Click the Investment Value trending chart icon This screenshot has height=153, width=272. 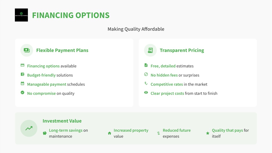click(x=29, y=128)
